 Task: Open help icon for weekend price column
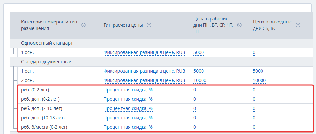(x=298, y=25)
